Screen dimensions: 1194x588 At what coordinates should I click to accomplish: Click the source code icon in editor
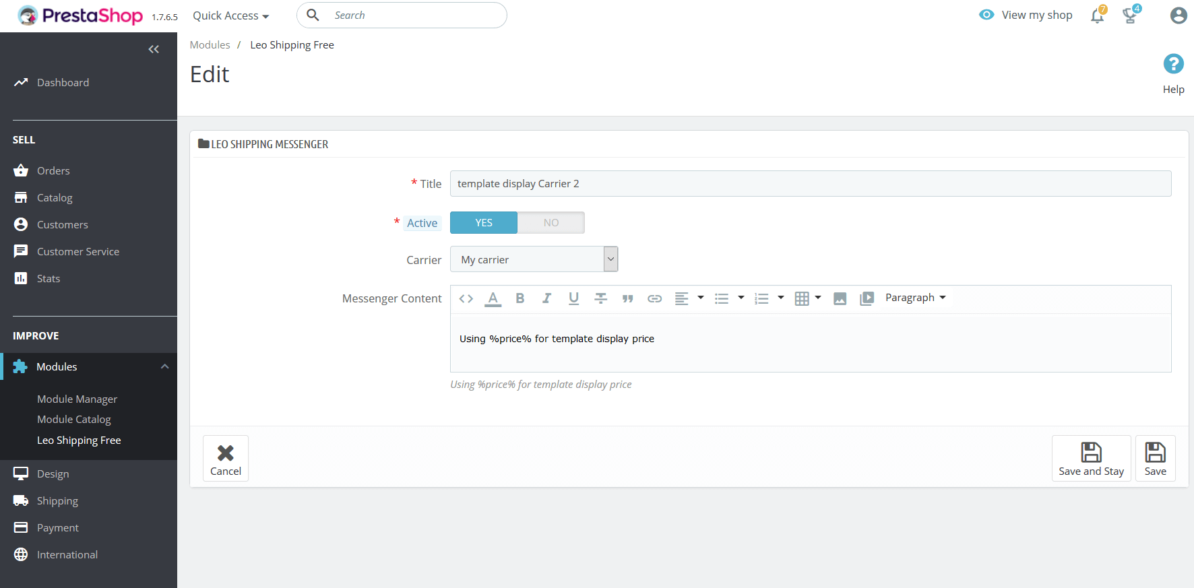pyautogui.click(x=466, y=298)
